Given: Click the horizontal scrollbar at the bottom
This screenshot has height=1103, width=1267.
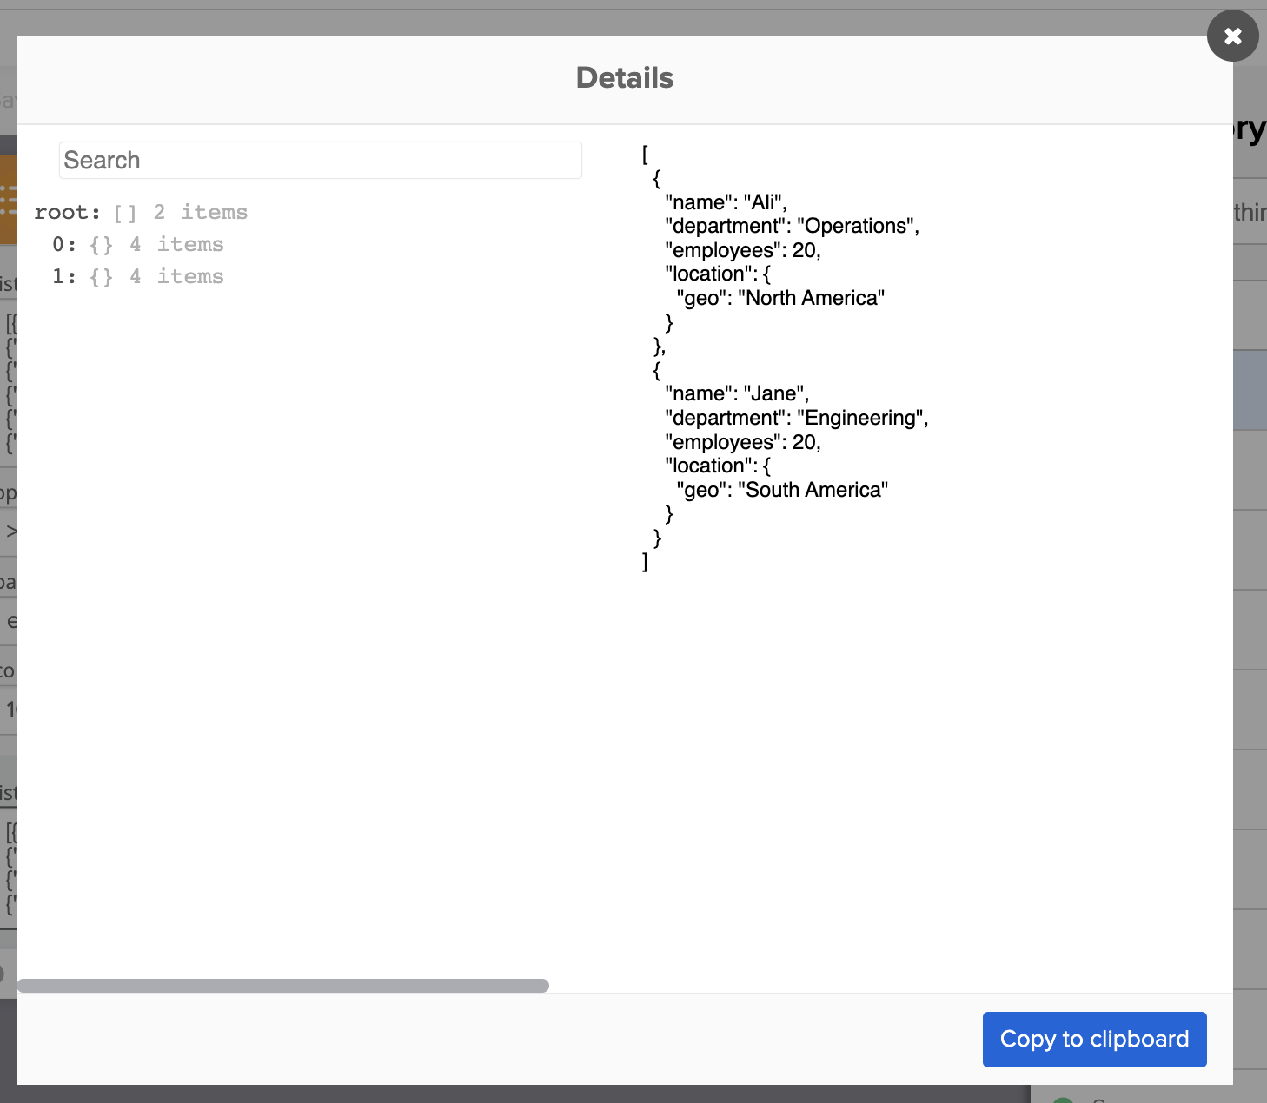Looking at the screenshot, I should (282, 985).
